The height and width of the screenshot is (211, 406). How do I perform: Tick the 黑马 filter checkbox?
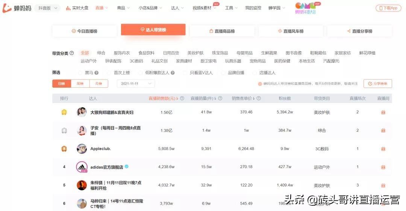coord(80,73)
